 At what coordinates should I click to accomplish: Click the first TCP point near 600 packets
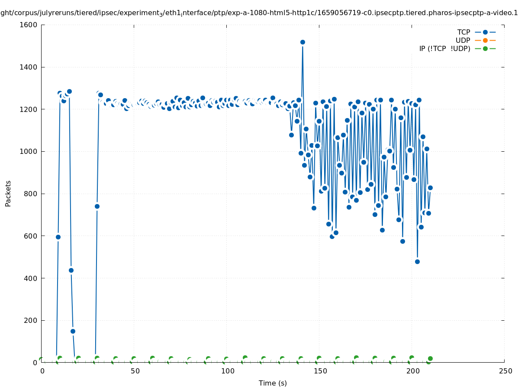58,237
